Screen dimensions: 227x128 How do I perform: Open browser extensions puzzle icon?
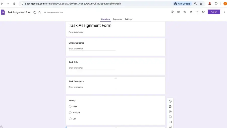click(216, 4)
